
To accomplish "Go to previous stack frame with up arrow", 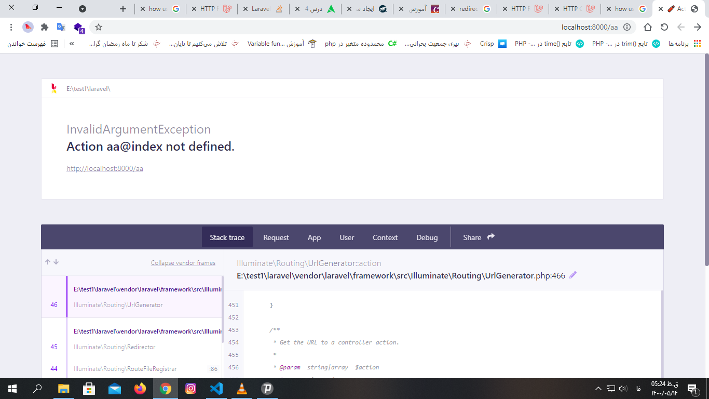I will click(48, 262).
